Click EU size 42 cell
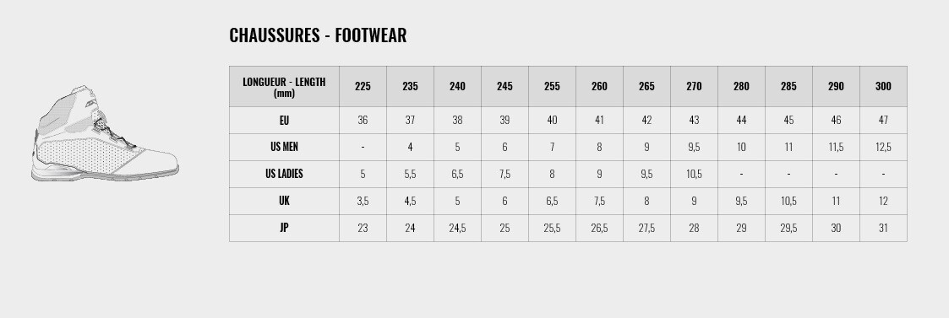Viewport: 949px width, 318px height. 646,121
